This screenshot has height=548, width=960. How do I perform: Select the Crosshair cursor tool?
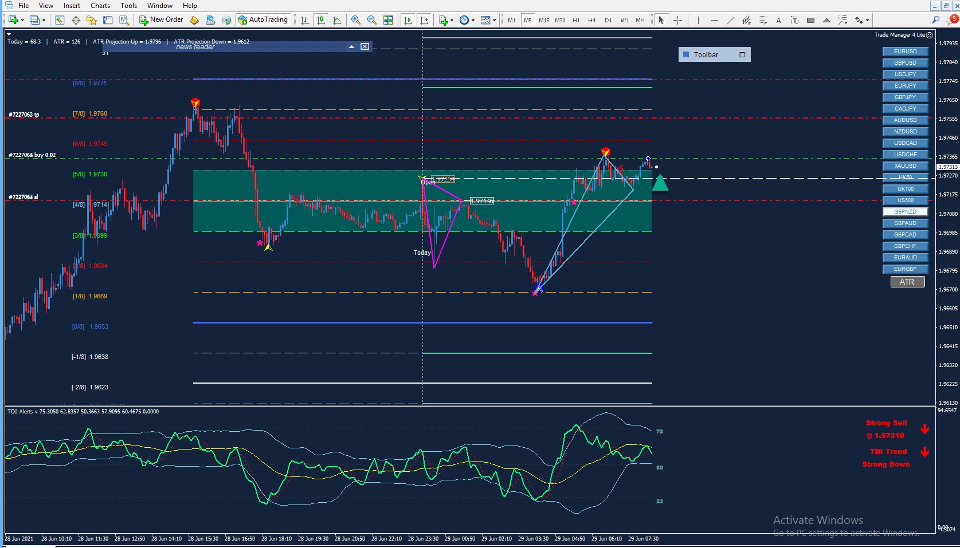(x=678, y=20)
